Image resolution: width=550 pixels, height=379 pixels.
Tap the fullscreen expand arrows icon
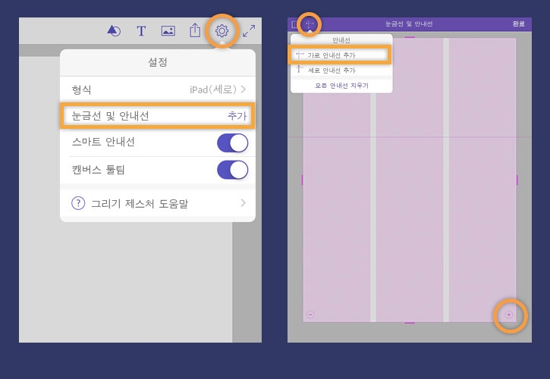249,31
